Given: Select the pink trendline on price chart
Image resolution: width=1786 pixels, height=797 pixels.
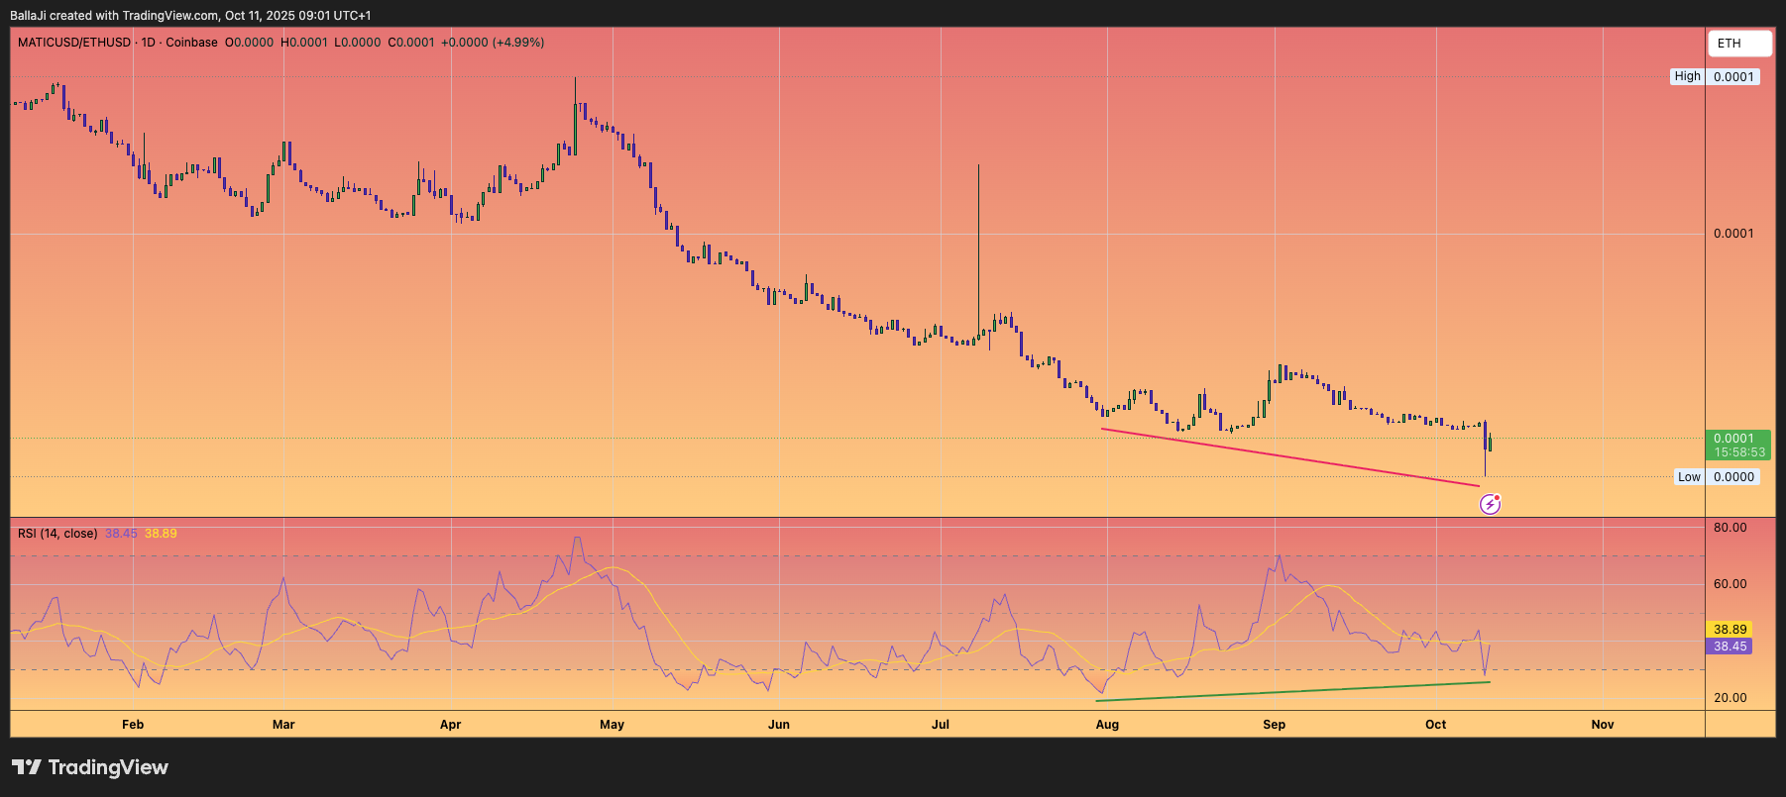Looking at the screenshot, I should point(1288,457).
